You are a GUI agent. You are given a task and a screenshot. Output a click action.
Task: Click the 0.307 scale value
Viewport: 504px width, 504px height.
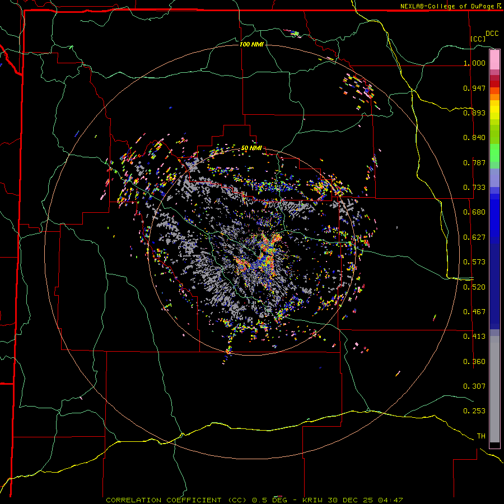(x=474, y=386)
